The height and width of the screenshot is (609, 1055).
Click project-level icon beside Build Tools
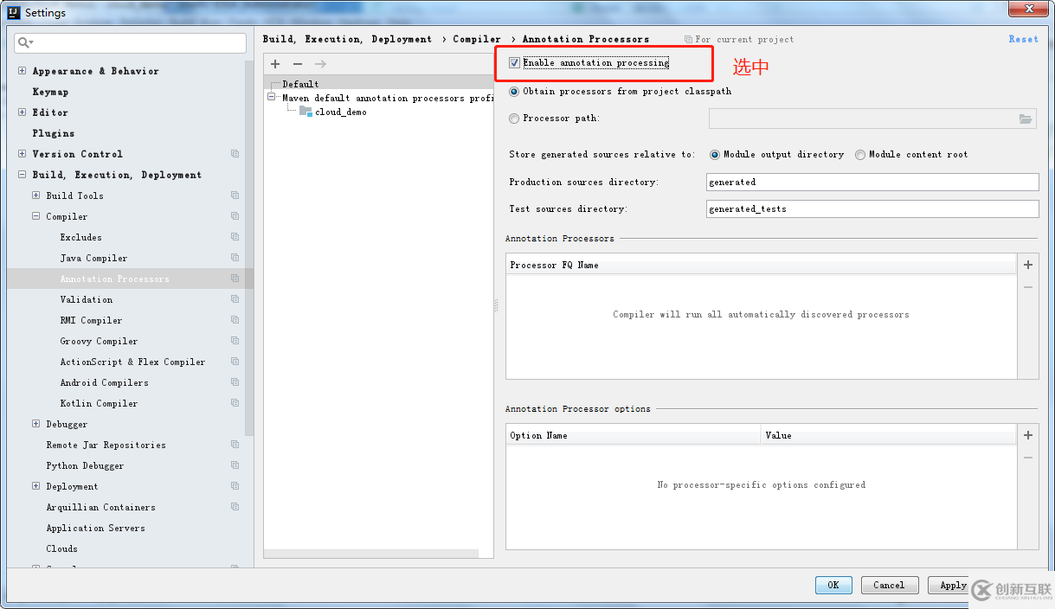pyautogui.click(x=235, y=196)
